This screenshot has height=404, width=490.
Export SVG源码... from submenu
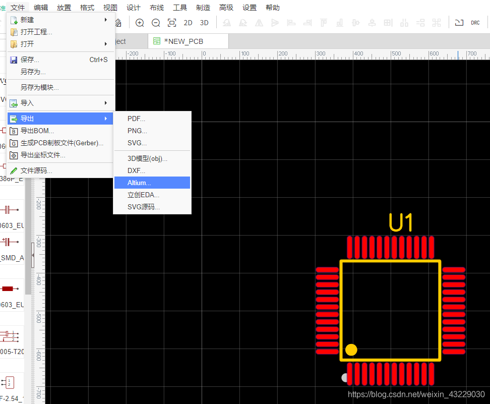click(152, 207)
